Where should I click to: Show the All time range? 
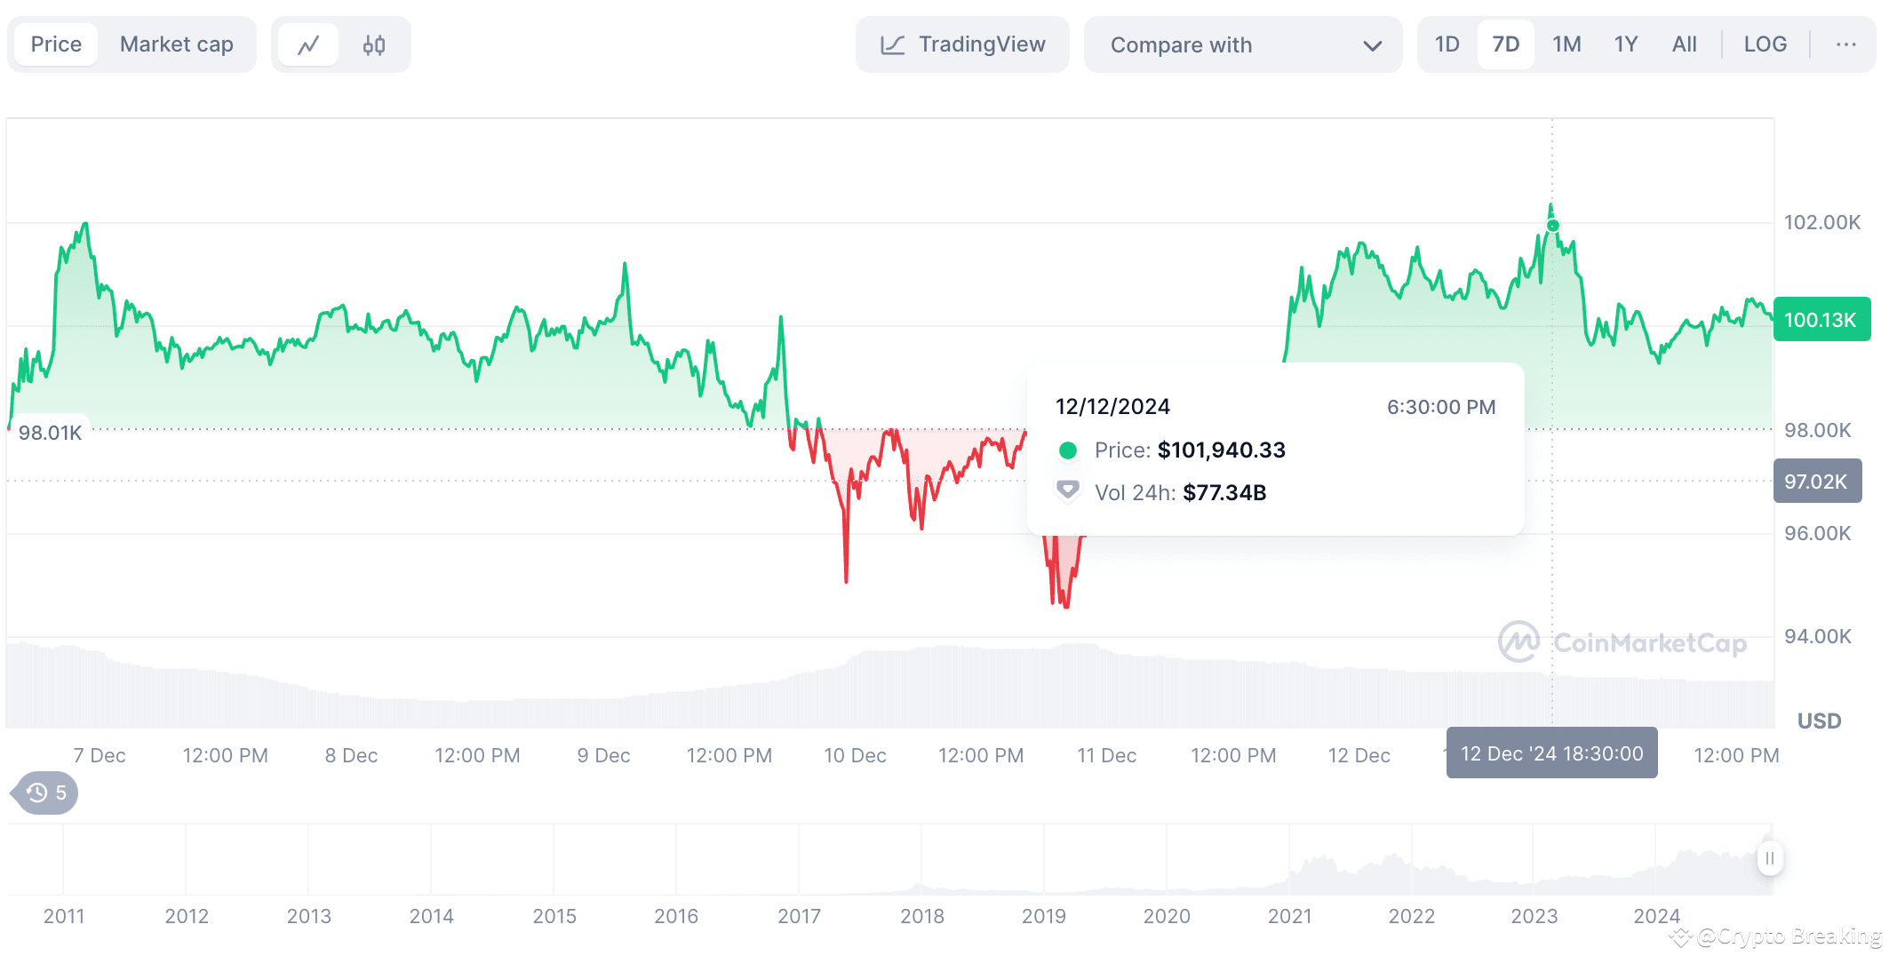[1684, 45]
